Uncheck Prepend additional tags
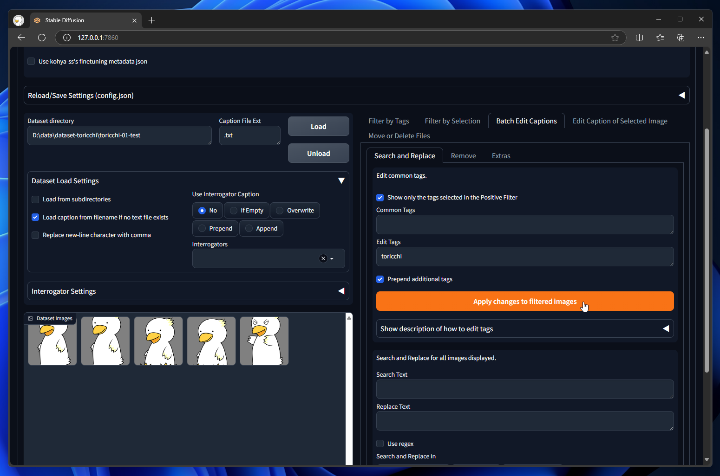 [x=380, y=279]
